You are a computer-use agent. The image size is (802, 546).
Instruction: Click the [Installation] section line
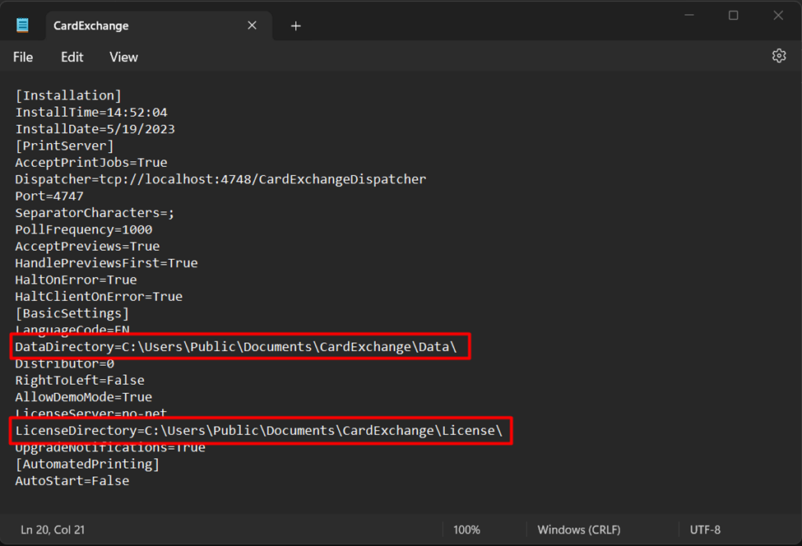[x=68, y=95]
